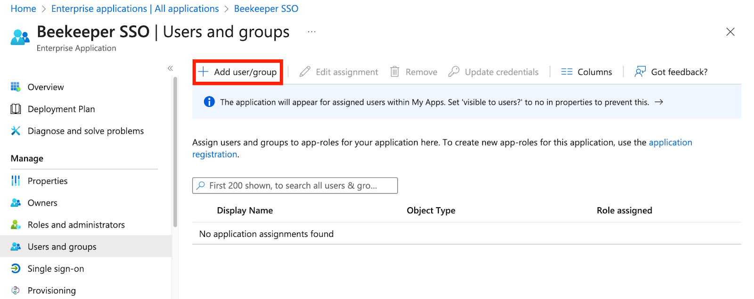Image resolution: width=754 pixels, height=299 pixels.
Task: Select Users and groups in sidebar
Action: pyautogui.click(x=86, y=247)
